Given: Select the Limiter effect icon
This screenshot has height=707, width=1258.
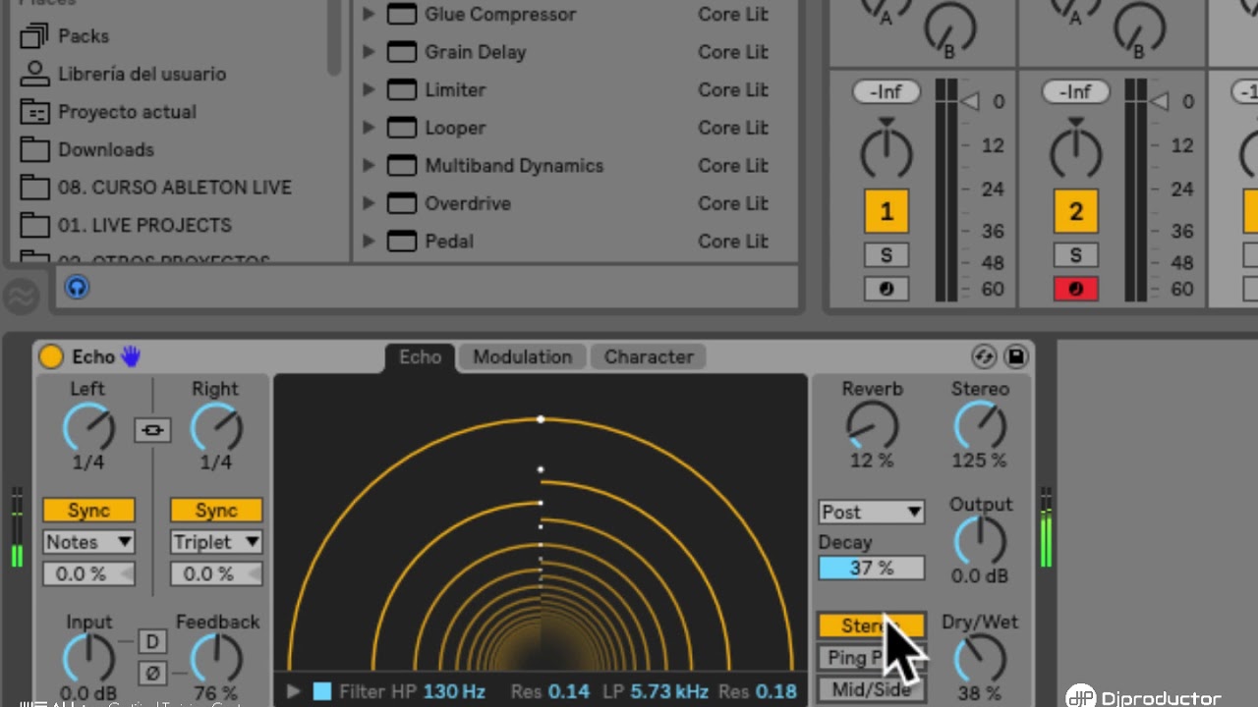Looking at the screenshot, I should [401, 89].
